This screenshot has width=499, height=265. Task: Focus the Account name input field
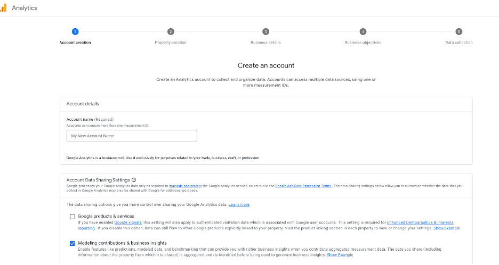pyautogui.click(x=132, y=136)
